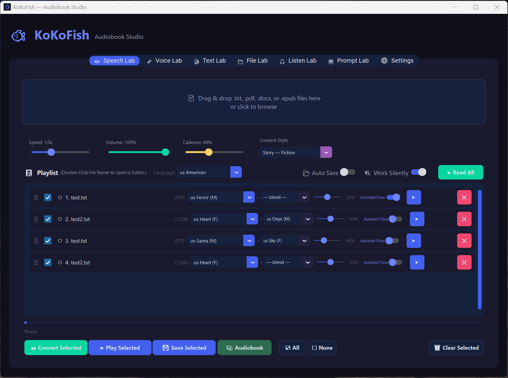Screen dimensions: 508x378
Task: Open the us Heart (F) dropdown for 4. test2.txt
Action: pos(224,262)
